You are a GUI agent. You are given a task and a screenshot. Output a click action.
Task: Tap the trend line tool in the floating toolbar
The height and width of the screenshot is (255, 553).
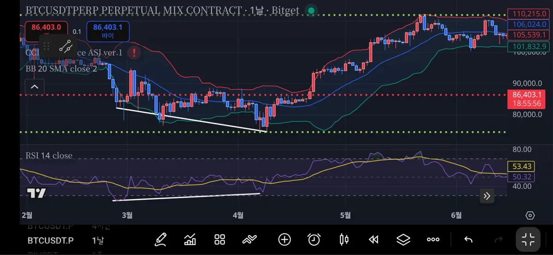click(x=65, y=46)
